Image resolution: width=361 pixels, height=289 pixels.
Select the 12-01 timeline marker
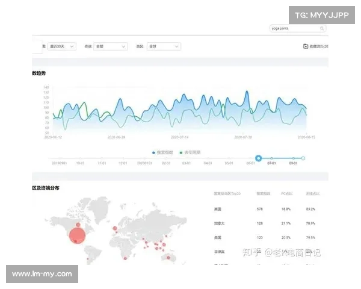[123, 163]
